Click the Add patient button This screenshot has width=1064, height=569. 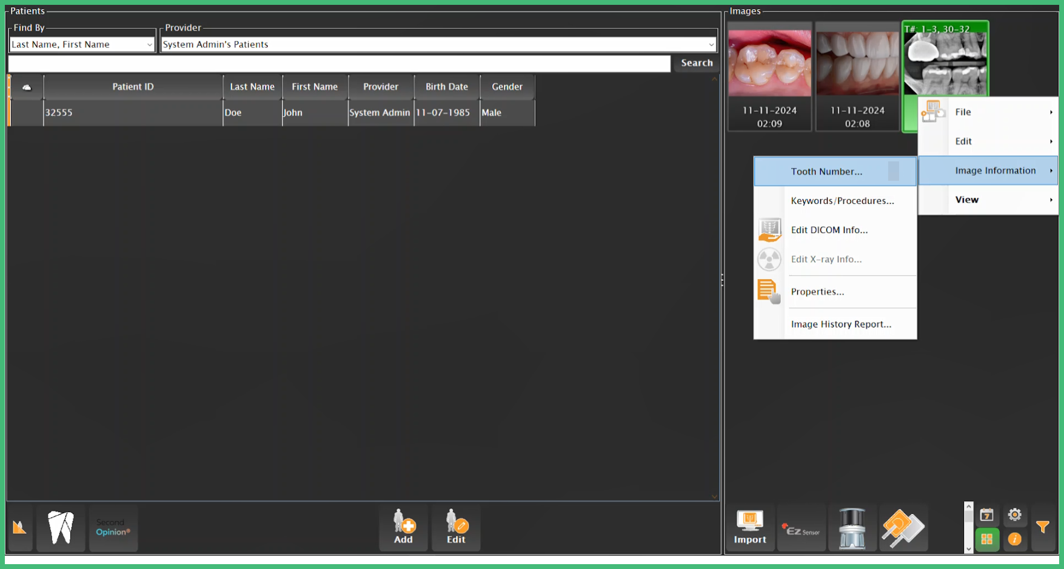click(x=403, y=527)
